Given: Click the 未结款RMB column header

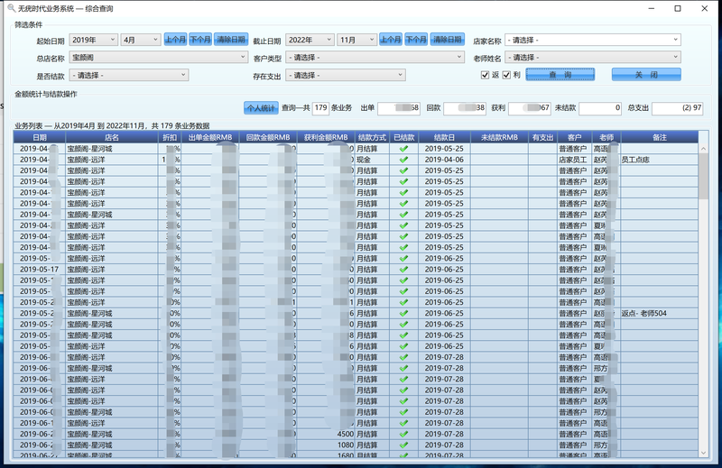Looking at the screenshot, I should tap(500, 137).
